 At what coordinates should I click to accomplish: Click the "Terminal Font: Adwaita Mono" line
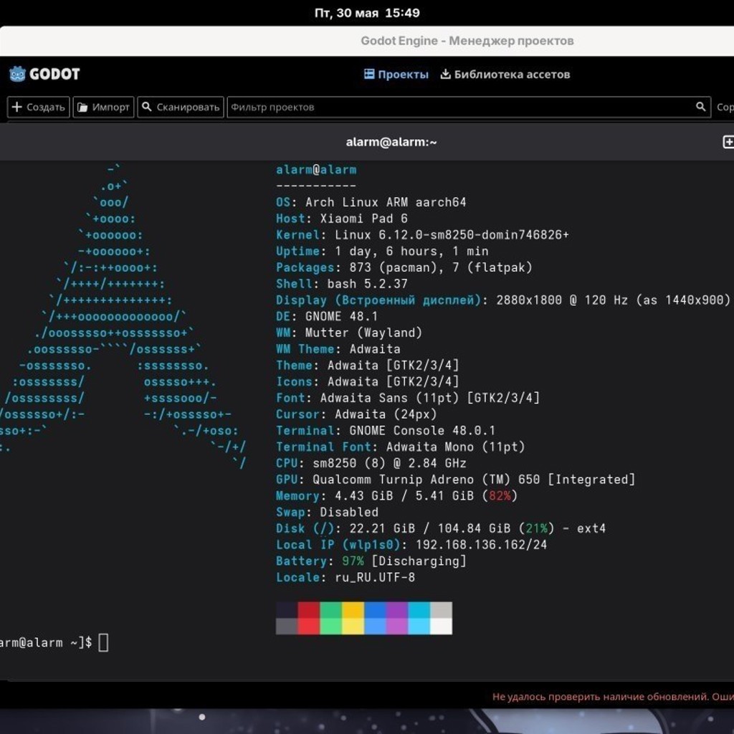pos(400,447)
